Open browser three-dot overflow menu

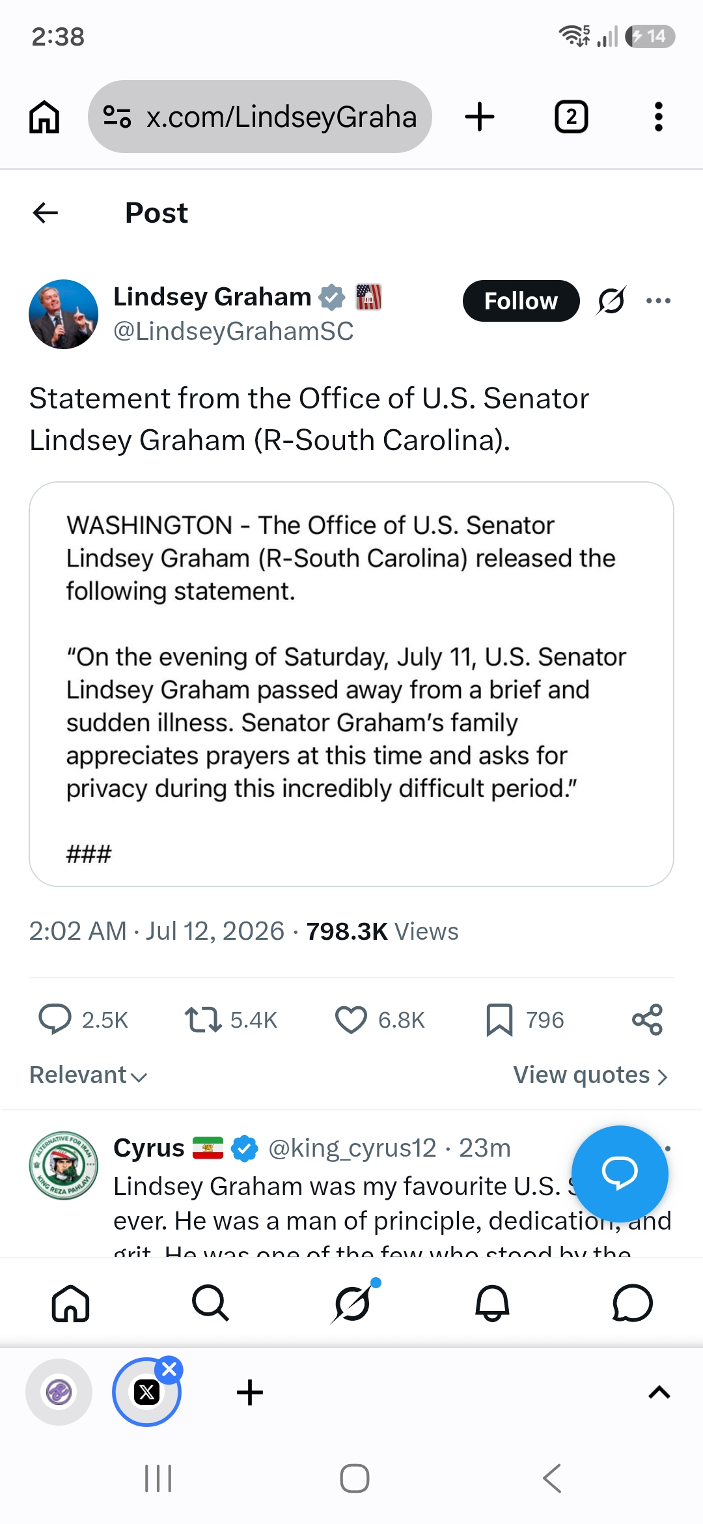point(659,117)
